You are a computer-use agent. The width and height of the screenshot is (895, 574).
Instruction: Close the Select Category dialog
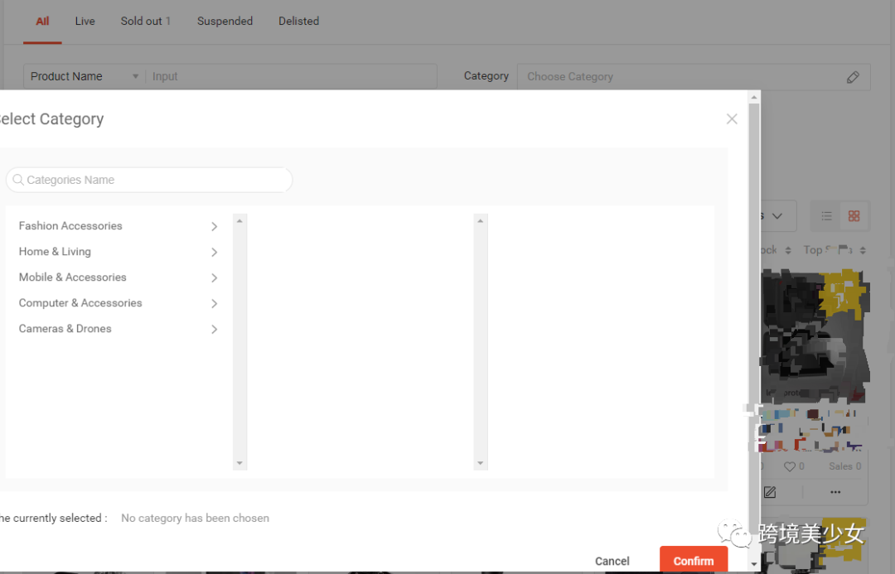click(732, 118)
